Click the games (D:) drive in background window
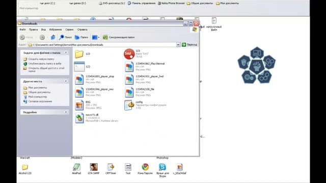The image size is (326, 183). [x=78, y=4]
